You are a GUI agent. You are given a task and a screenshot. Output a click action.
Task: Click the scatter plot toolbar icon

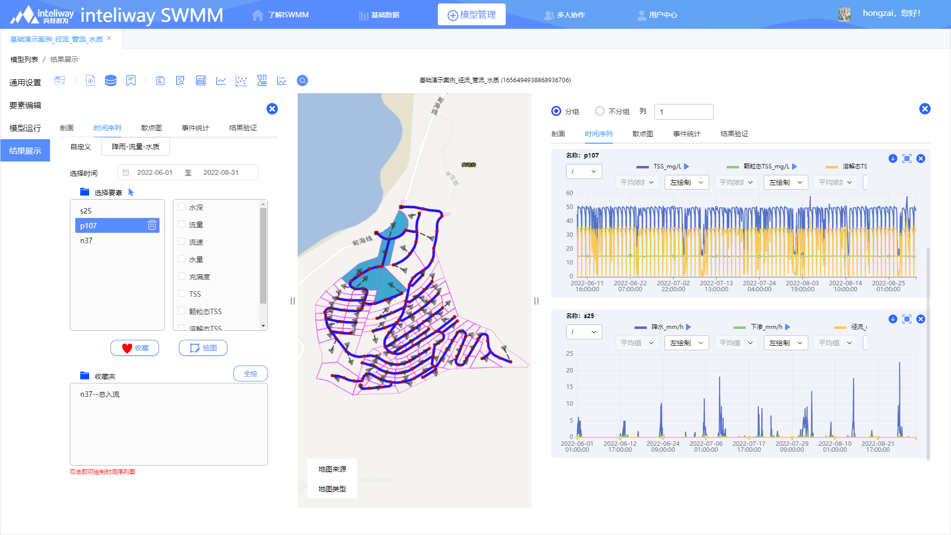[x=241, y=81]
